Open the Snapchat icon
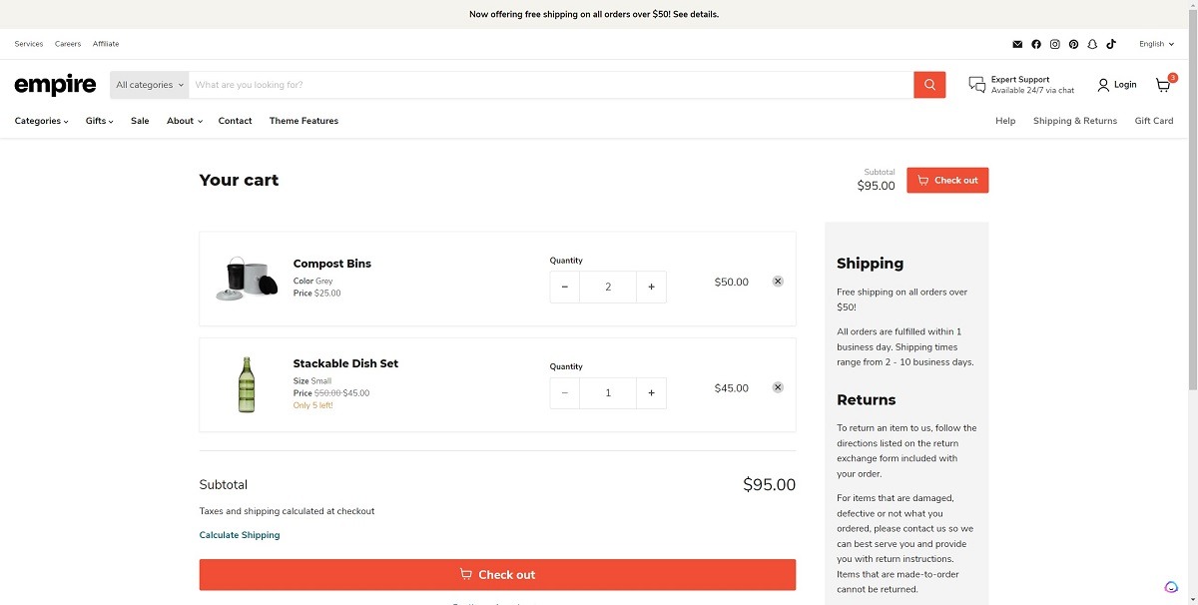1198x605 pixels. click(1091, 44)
